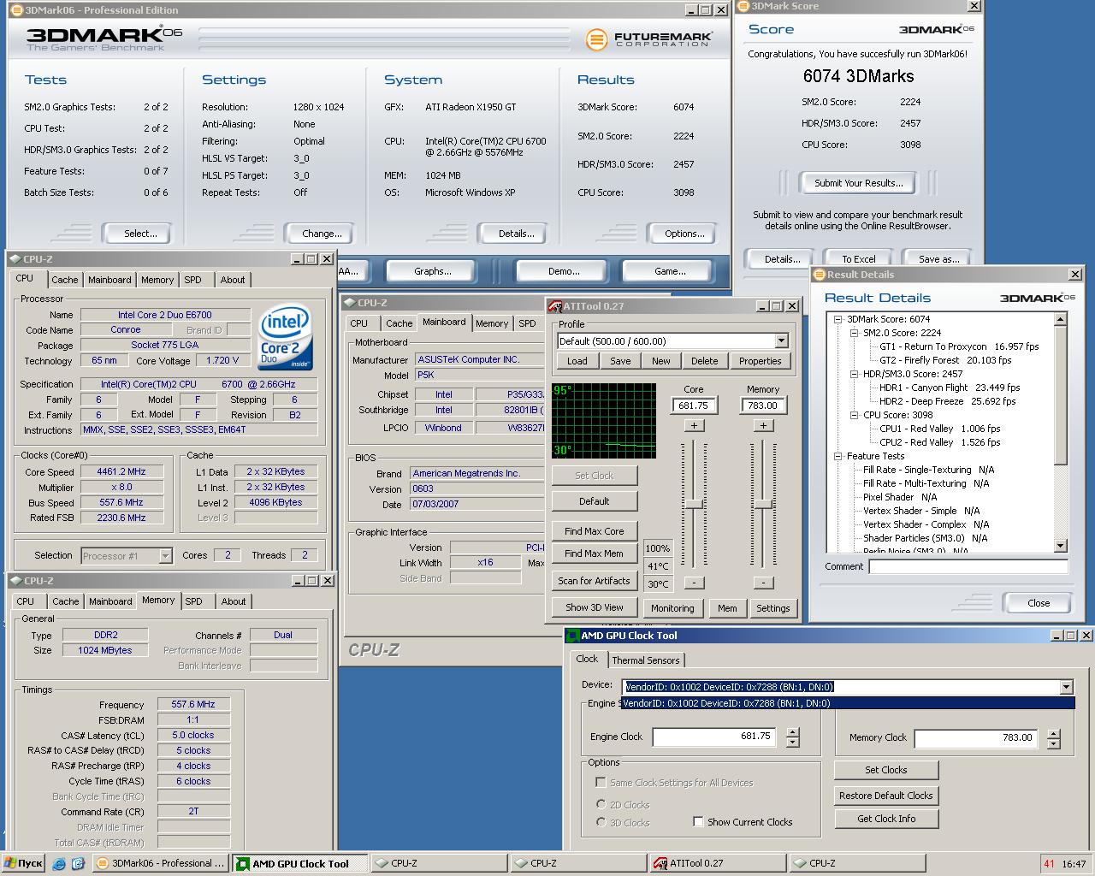The image size is (1095, 876).
Task: Open Memory tab in CPU-Z Mainboard window
Action: [x=492, y=323]
